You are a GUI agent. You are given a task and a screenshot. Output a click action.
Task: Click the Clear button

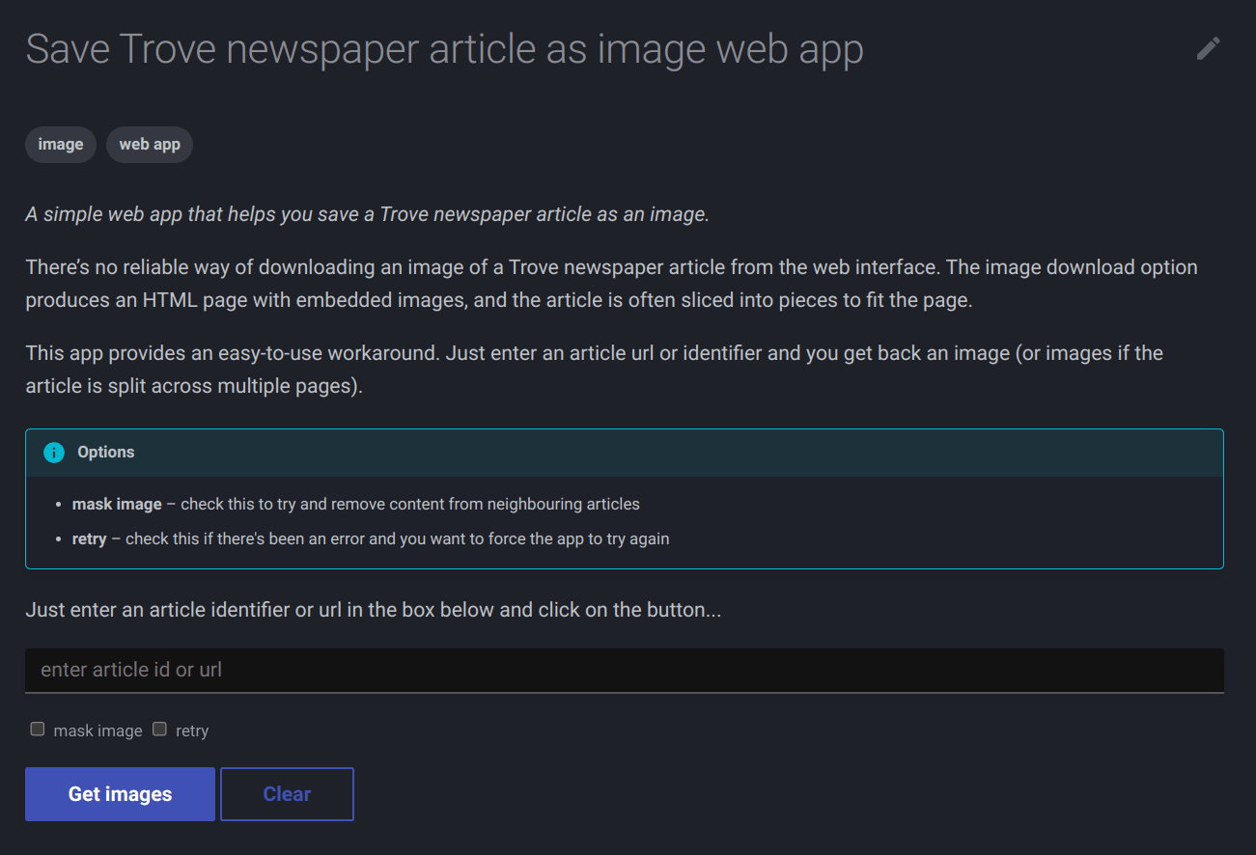(x=287, y=794)
